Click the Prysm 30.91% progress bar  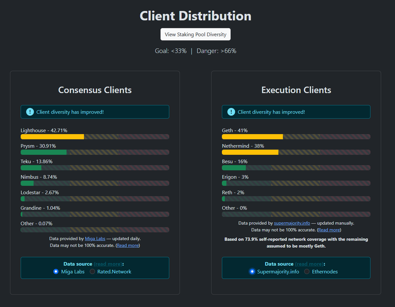click(95, 152)
